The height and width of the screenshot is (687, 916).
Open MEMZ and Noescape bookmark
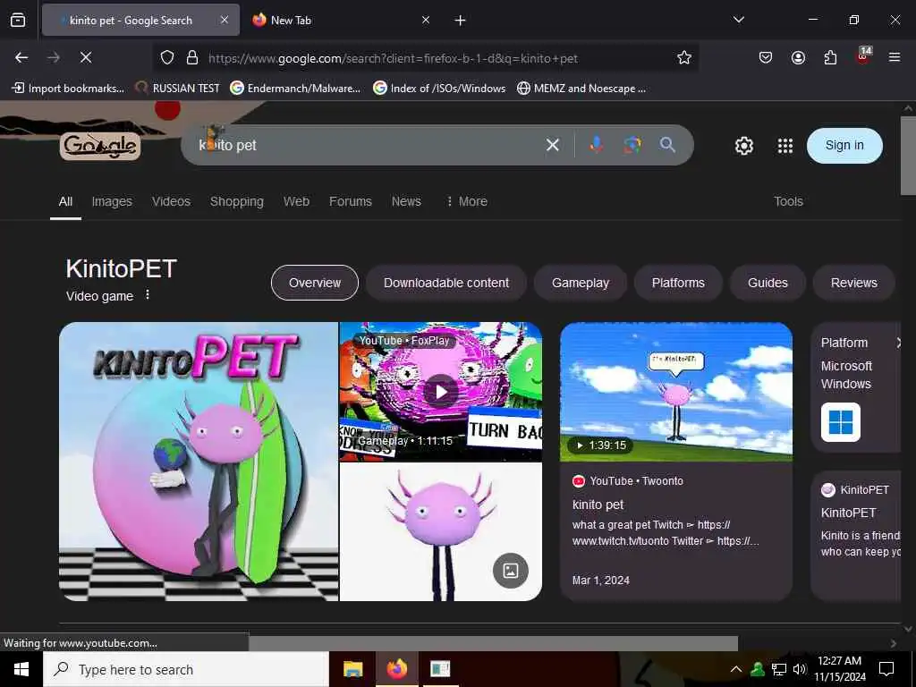(x=581, y=89)
